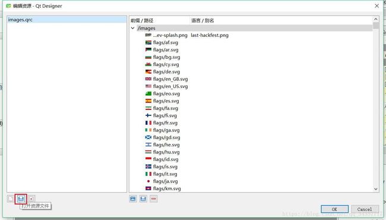Select flags/fr.svg
The width and height of the screenshot is (386, 220).
pos(165,123)
